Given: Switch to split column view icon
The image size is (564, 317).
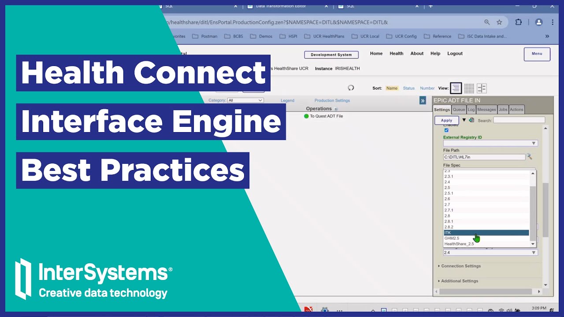Looking at the screenshot, I should pos(482,88).
